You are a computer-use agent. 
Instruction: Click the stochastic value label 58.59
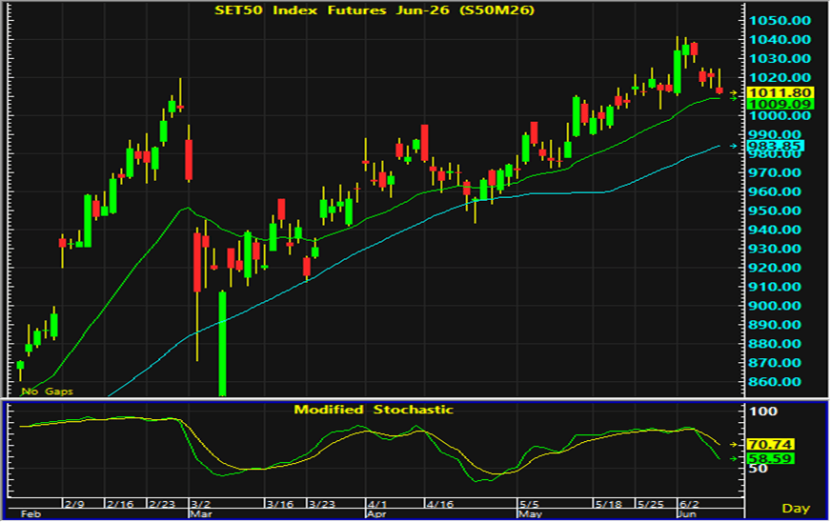(x=770, y=459)
